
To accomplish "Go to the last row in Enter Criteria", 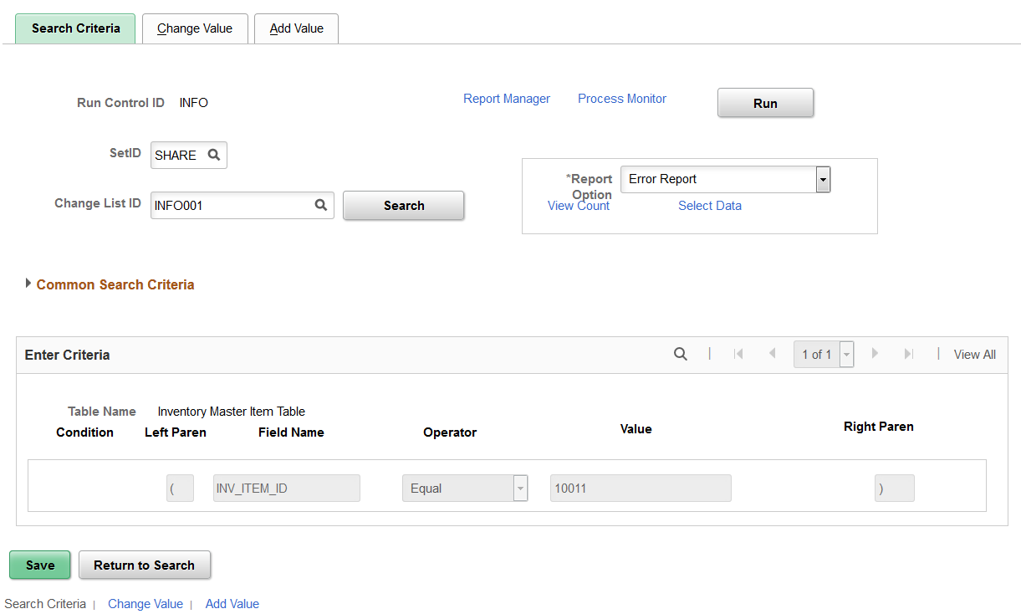I will 908,354.
